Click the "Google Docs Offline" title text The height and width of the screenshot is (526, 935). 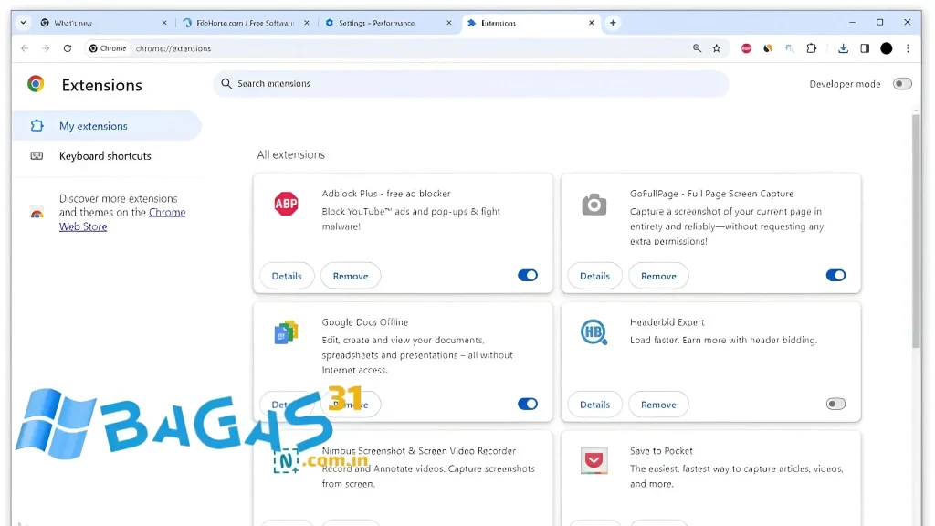[x=365, y=322]
